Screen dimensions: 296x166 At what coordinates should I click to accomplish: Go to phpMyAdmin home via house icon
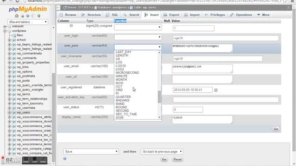[x=17, y=16]
